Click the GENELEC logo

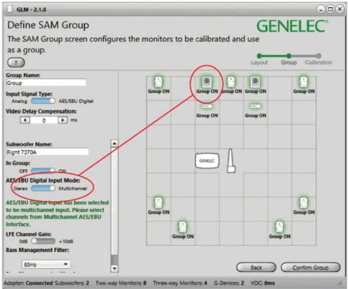click(x=292, y=26)
